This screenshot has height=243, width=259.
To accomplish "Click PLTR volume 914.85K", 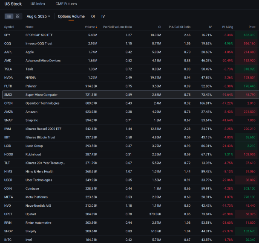I will point(91,86).
